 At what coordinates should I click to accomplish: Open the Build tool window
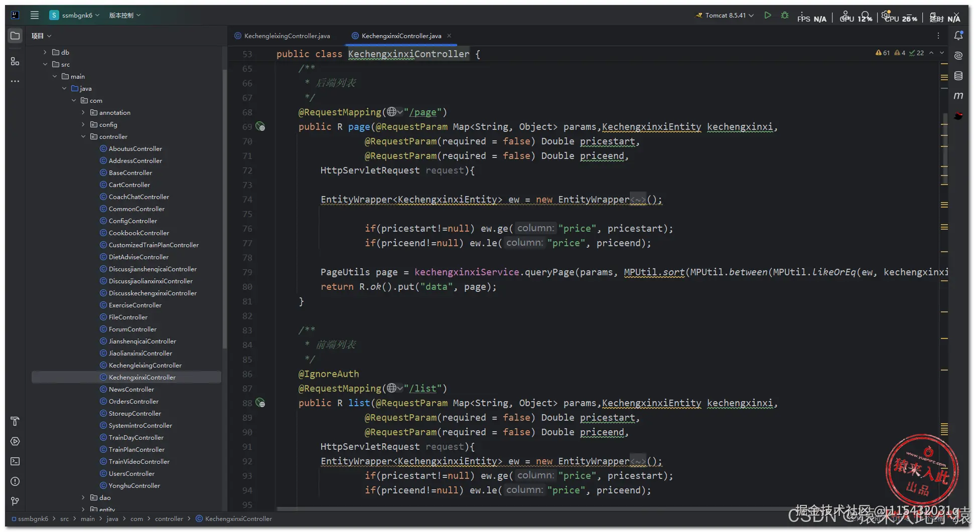(x=15, y=421)
